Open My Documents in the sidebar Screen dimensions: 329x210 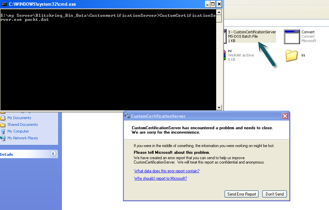tap(19, 118)
